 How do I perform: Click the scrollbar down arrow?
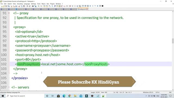(x=173, y=90)
